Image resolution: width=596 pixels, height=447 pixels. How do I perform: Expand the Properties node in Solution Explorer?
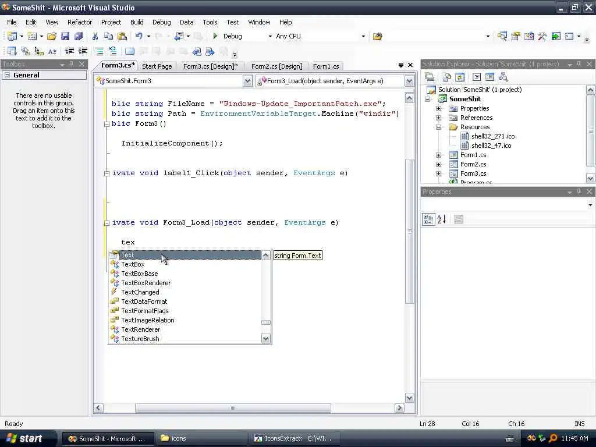tap(439, 108)
